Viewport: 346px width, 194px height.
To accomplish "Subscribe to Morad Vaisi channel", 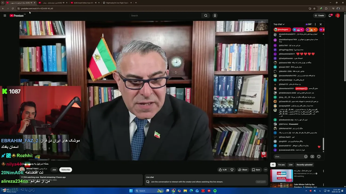I will point(65,170).
